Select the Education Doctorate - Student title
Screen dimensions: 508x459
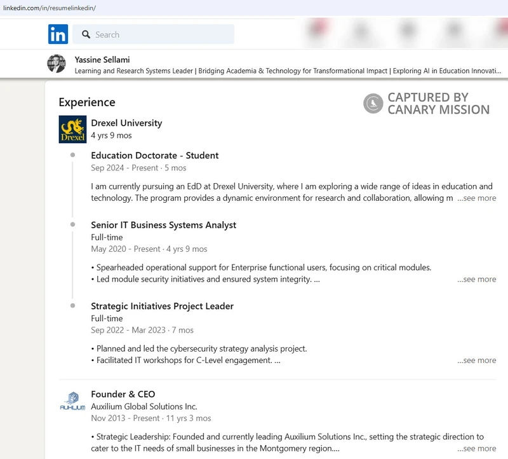click(155, 155)
